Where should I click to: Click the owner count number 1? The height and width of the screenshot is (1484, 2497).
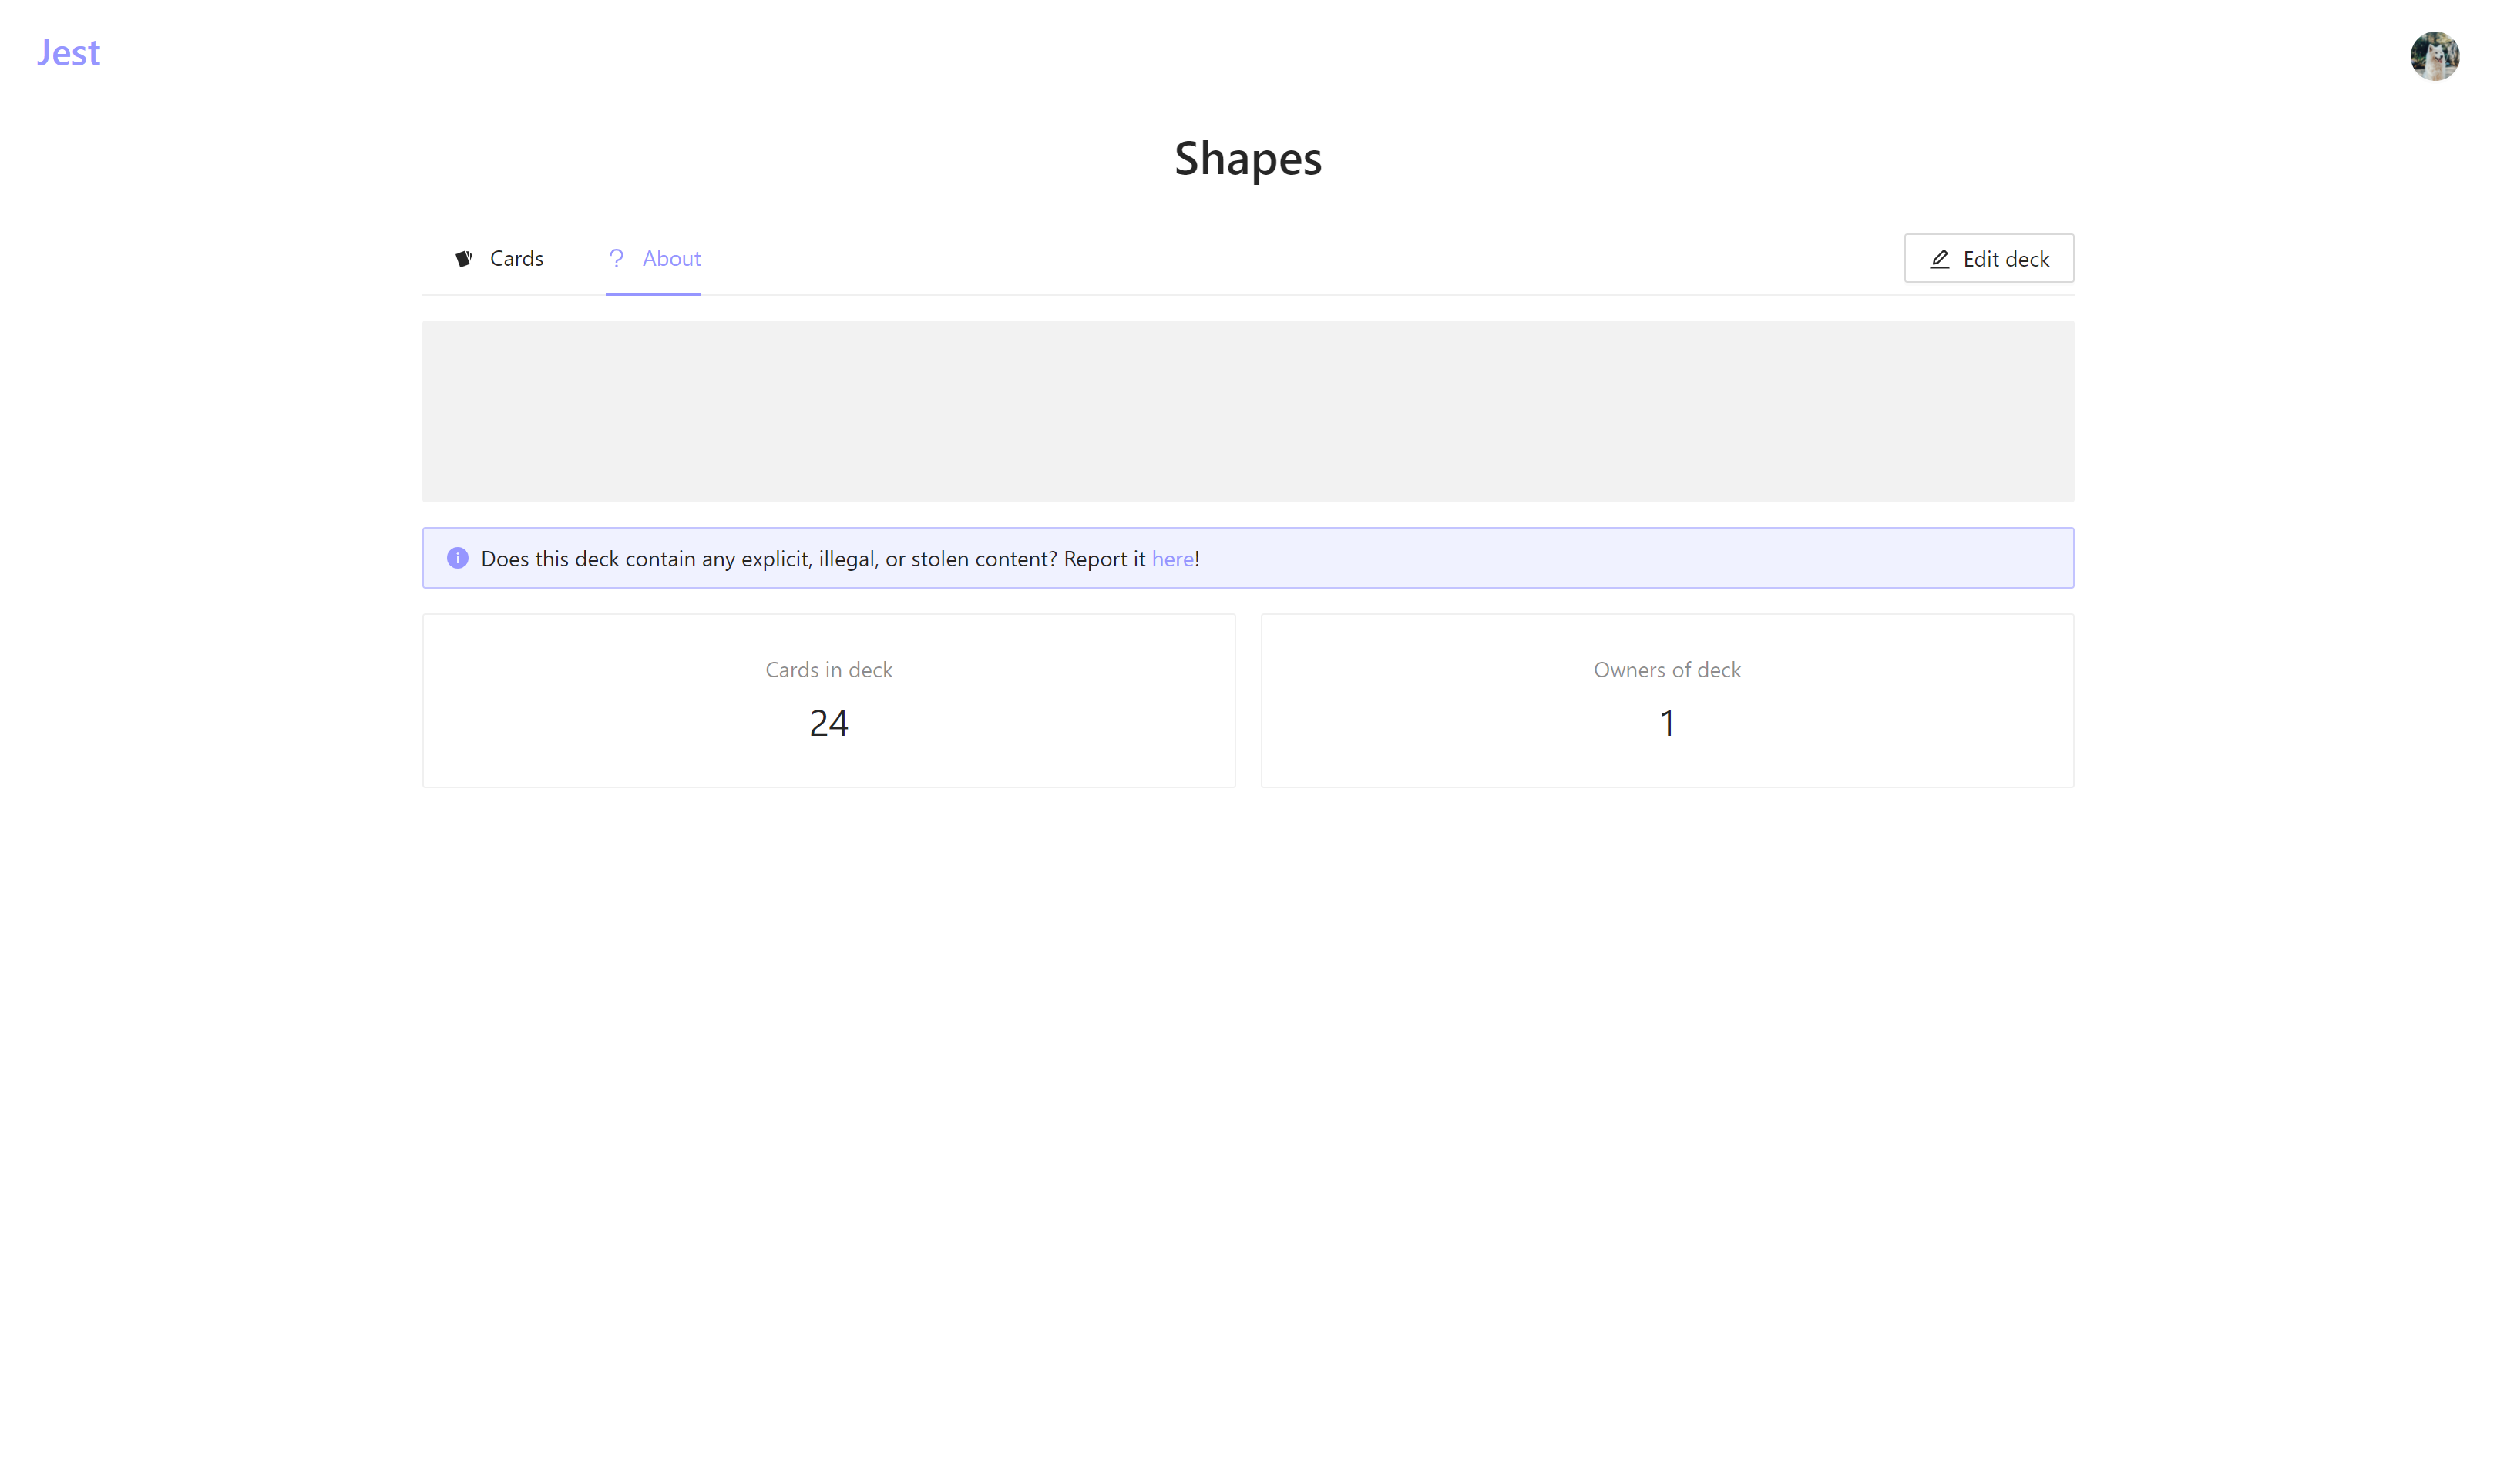1666,723
